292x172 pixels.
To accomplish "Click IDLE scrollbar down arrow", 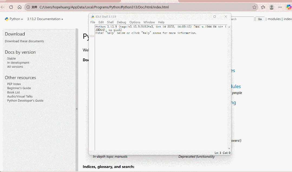I will click(229, 148).
